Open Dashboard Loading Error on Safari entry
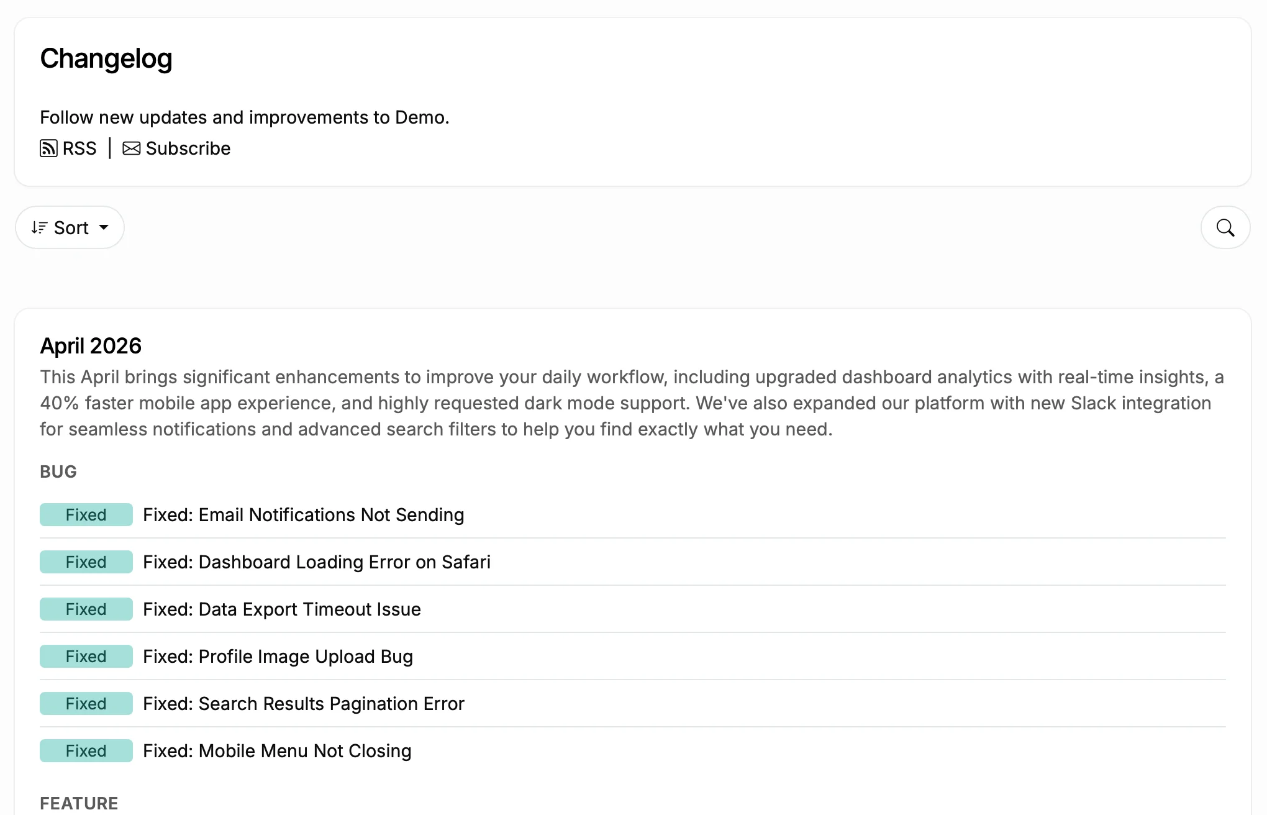The width and height of the screenshot is (1267, 815). (x=316, y=562)
